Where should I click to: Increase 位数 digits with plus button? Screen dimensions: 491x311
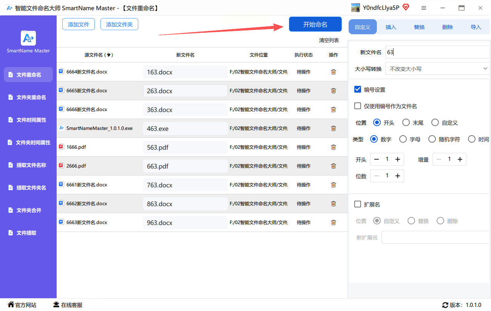pyautogui.click(x=398, y=176)
